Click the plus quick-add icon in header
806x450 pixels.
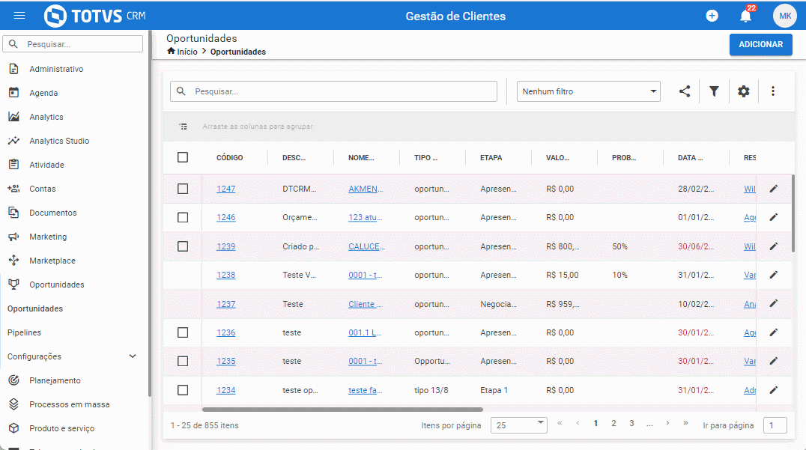click(x=712, y=16)
